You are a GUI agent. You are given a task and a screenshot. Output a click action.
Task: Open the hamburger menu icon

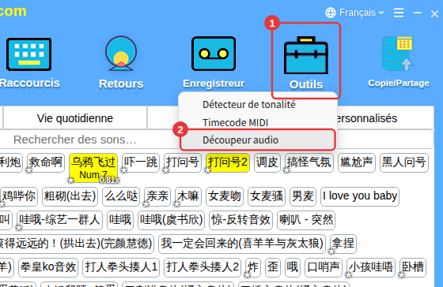coord(399,13)
